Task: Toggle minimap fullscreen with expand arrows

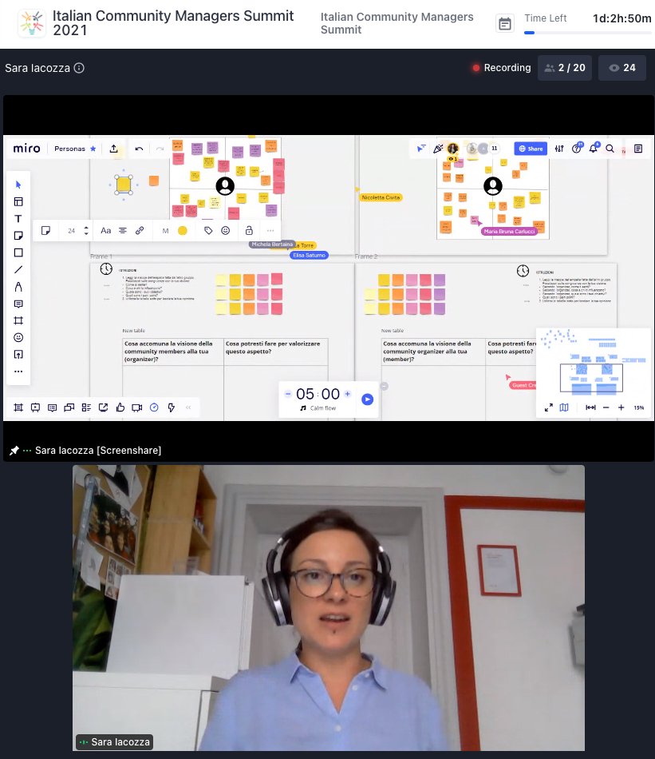Action: pyautogui.click(x=549, y=407)
